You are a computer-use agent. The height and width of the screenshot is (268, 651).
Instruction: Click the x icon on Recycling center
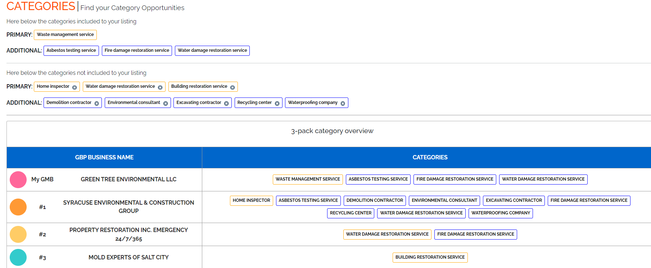(x=277, y=104)
